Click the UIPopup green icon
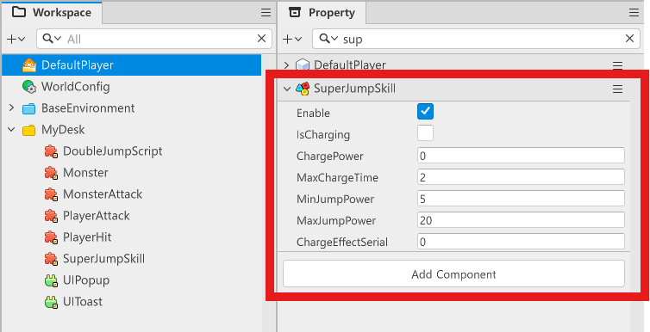 point(51,280)
